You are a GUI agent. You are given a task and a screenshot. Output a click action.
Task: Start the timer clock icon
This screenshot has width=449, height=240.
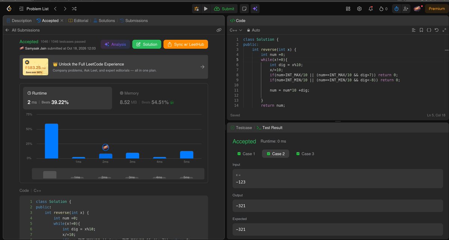(396, 9)
